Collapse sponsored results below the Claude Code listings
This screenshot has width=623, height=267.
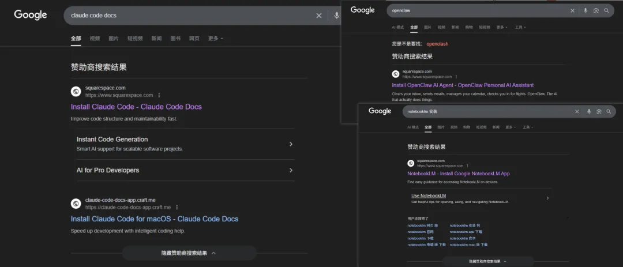coord(189,253)
